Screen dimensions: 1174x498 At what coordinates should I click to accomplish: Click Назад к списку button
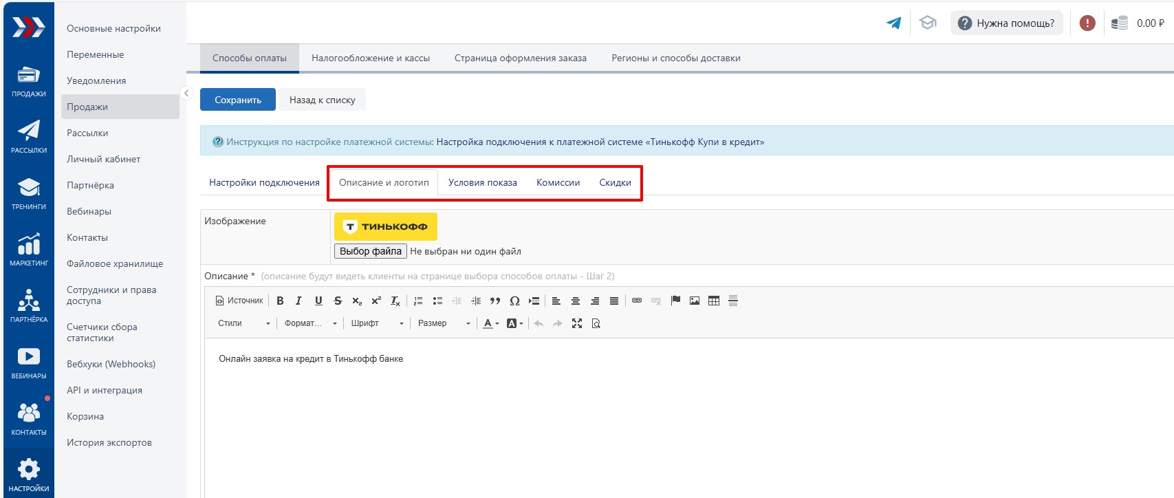323,100
